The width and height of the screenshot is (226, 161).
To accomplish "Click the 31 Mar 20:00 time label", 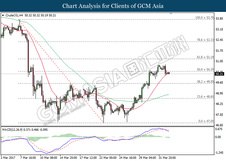I will pyautogui.click(x=167, y=158).
